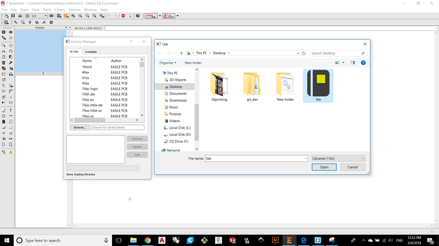Expand the command line history dropdown
The width and height of the screenshot is (439, 246).
click(436, 28)
